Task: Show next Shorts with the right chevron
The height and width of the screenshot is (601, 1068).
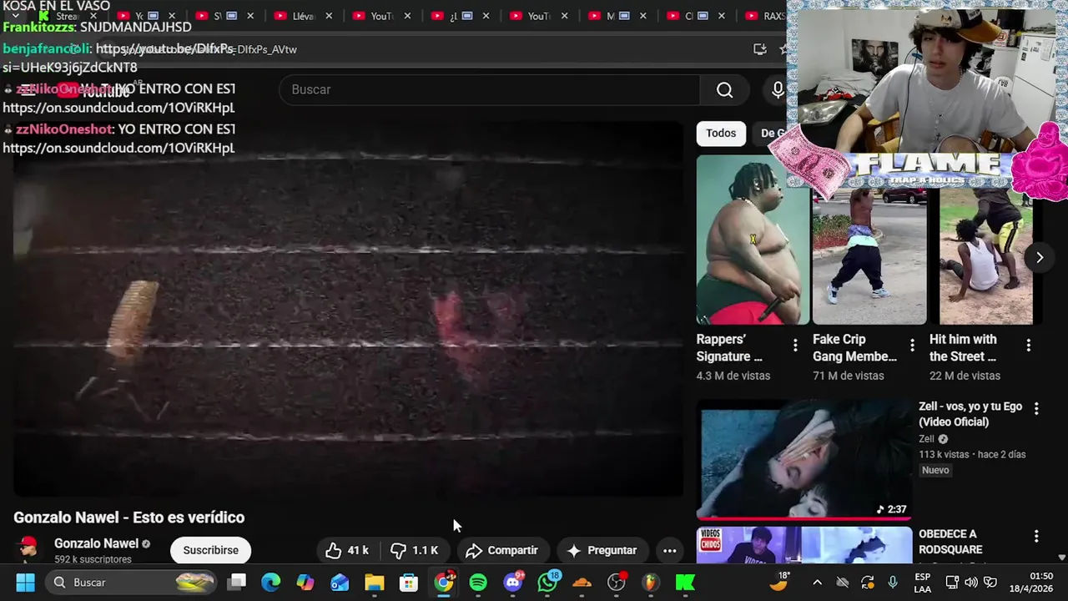Action: point(1039,257)
